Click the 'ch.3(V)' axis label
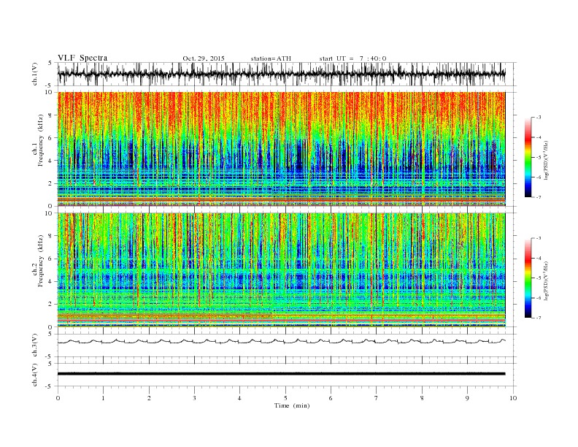This screenshot has width=578, height=447. tap(35, 345)
